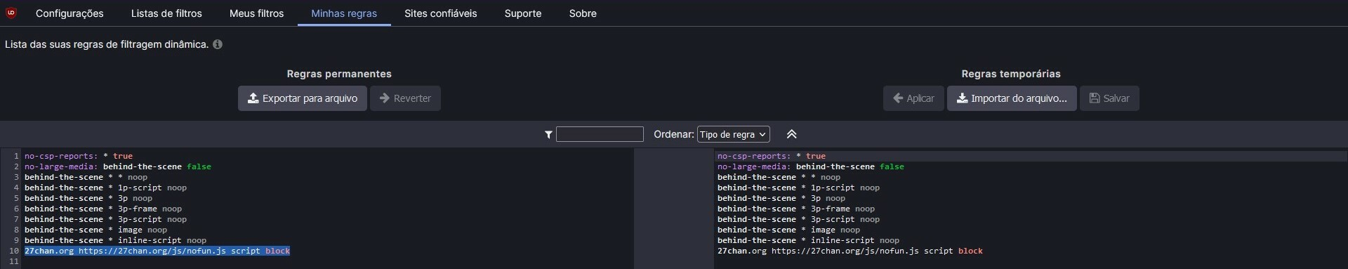The height and width of the screenshot is (269, 1348).
Task: Click permanent rule 'behind-the-scene * image noop'
Action: point(95,230)
